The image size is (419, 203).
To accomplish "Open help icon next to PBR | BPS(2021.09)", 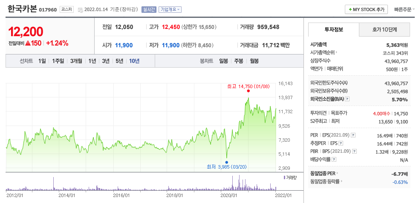I will [x=354, y=152].
